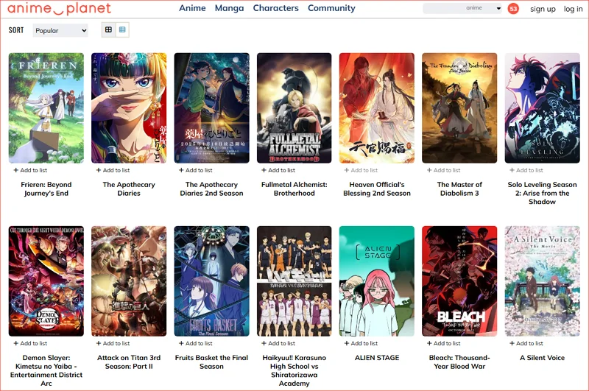This screenshot has height=391, width=589.
Task: Add Fullmetal Alchemist: Brotherhood to list
Action: [x=278, y=170]
